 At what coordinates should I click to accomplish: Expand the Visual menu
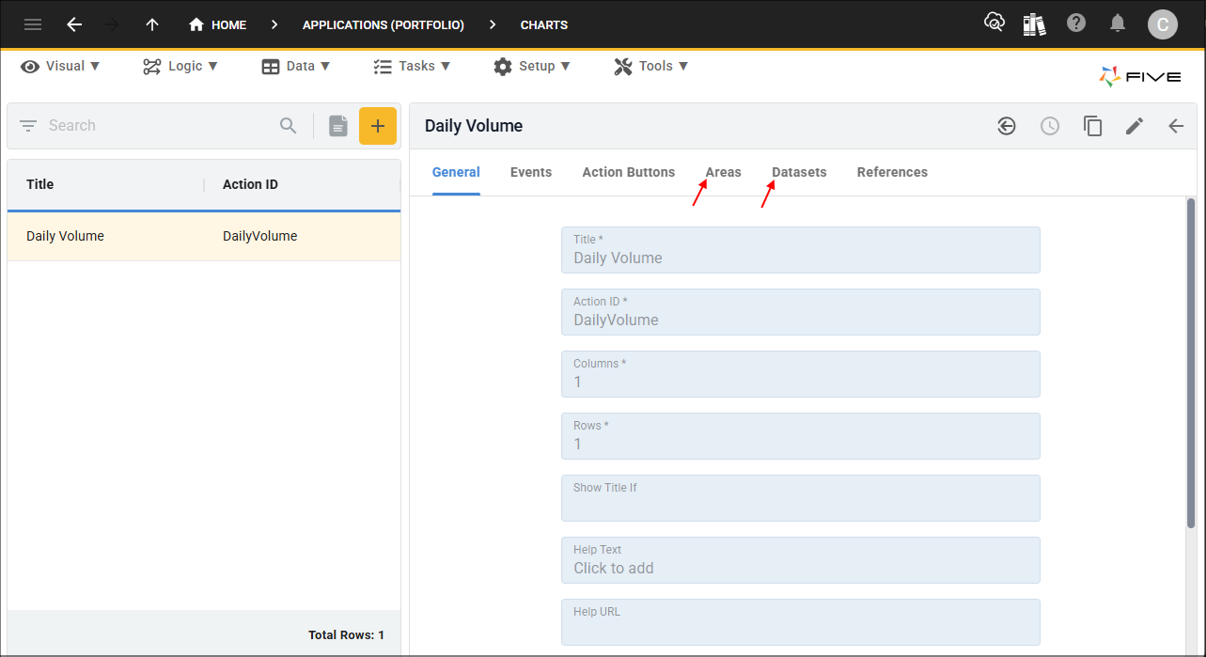tap(60, 66)
